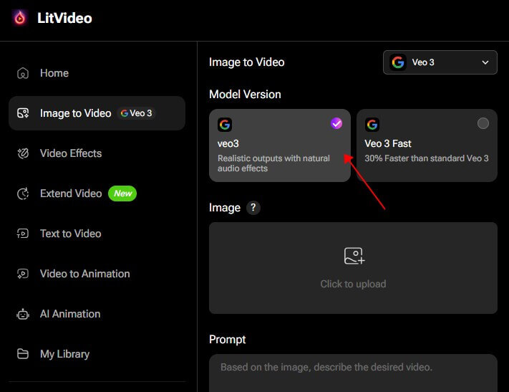Click to upload an image
This screenshot has width=509, height=392.
353,268
